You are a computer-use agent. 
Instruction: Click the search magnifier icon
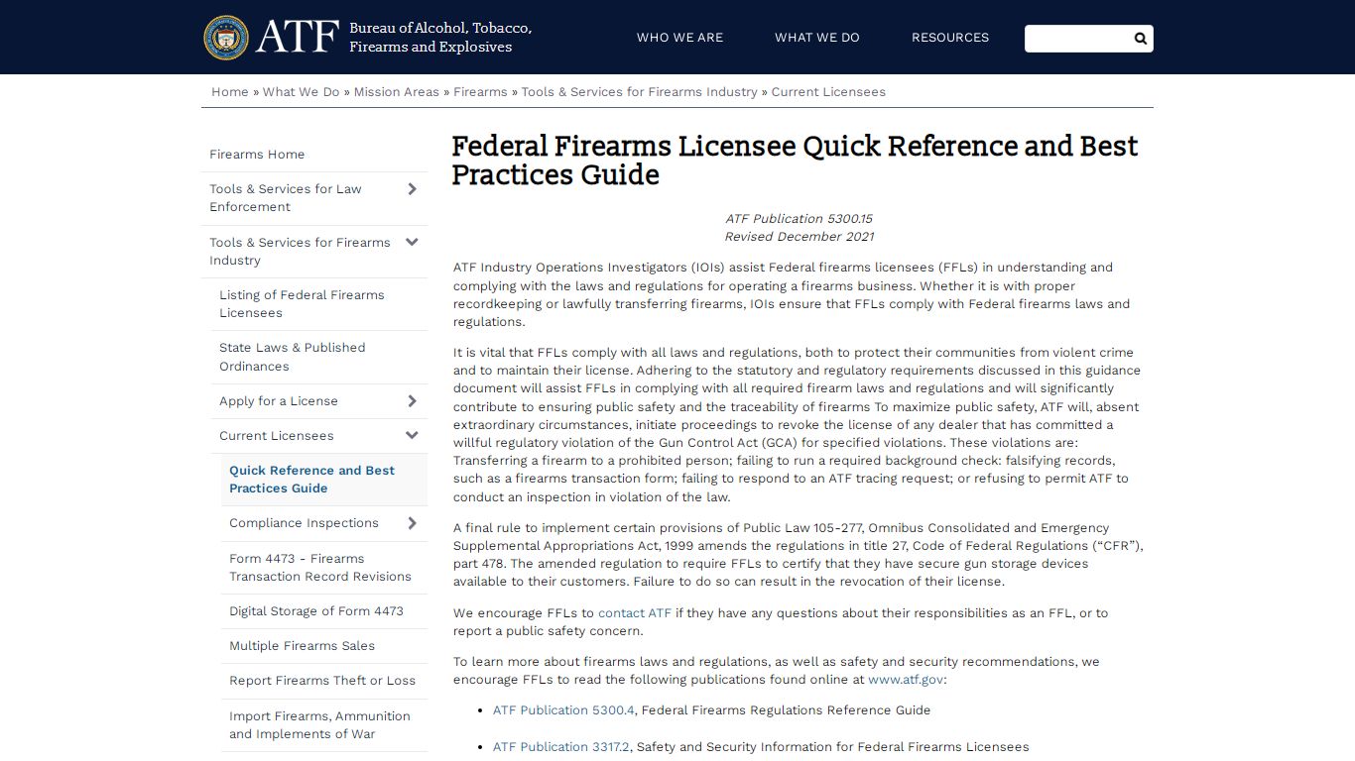[x=1140, y=39]
